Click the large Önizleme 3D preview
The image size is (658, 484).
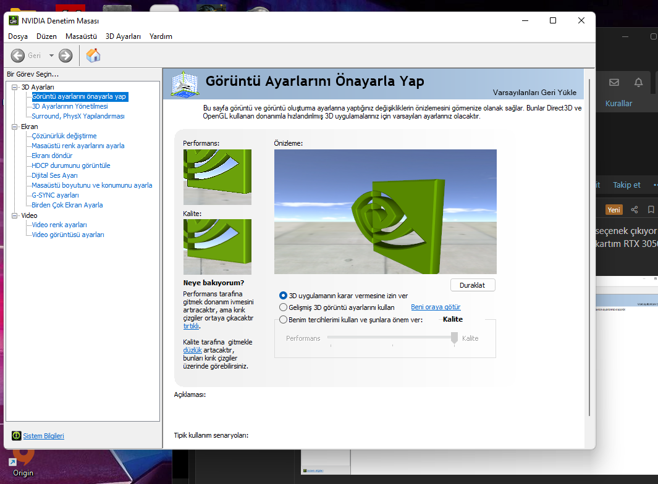pos(386,212)
